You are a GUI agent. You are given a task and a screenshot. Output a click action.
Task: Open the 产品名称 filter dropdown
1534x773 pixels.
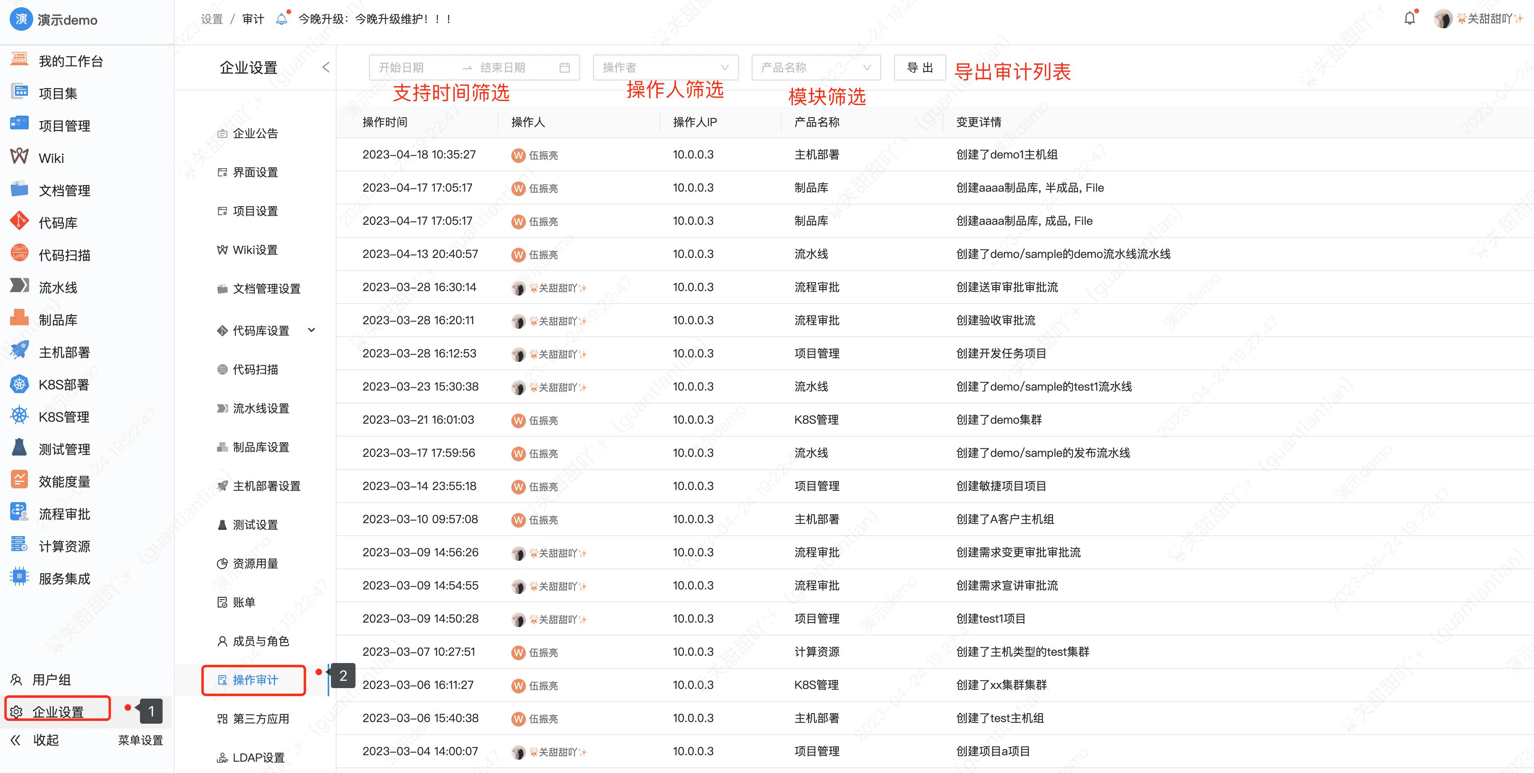815,67
